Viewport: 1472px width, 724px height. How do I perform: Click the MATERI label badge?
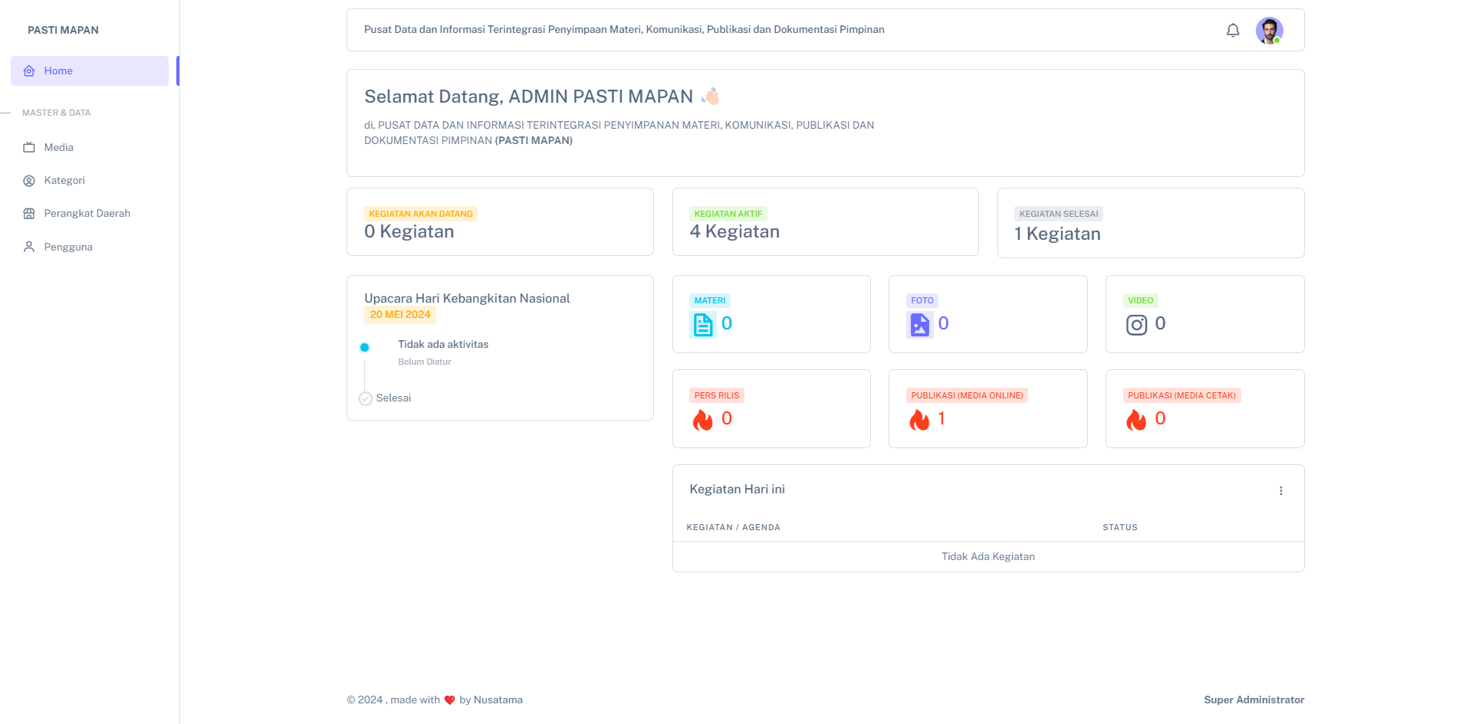[710, 300]
